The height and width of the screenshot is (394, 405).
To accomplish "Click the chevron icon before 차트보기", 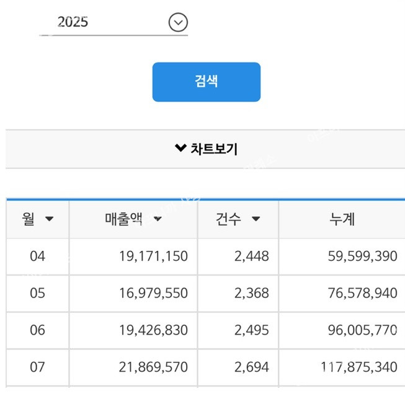I will pos(180,148).
